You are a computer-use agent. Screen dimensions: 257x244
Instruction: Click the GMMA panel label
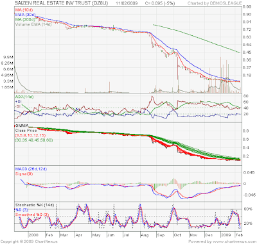click(22, 126)
